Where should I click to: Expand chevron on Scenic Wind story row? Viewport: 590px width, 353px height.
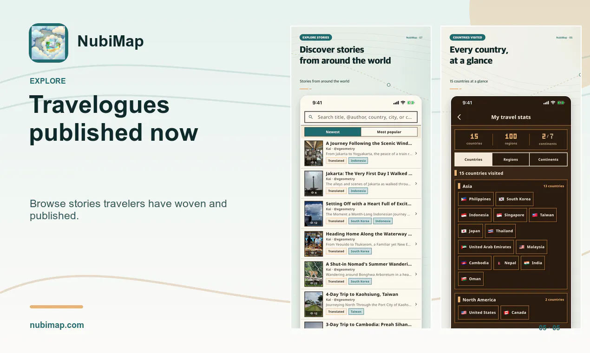(416, 153)
